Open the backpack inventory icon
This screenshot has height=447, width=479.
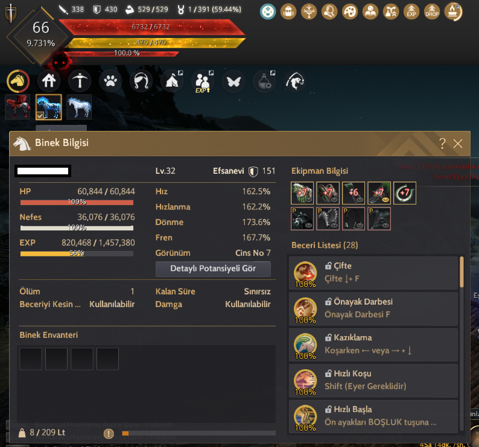click(288, 12)
